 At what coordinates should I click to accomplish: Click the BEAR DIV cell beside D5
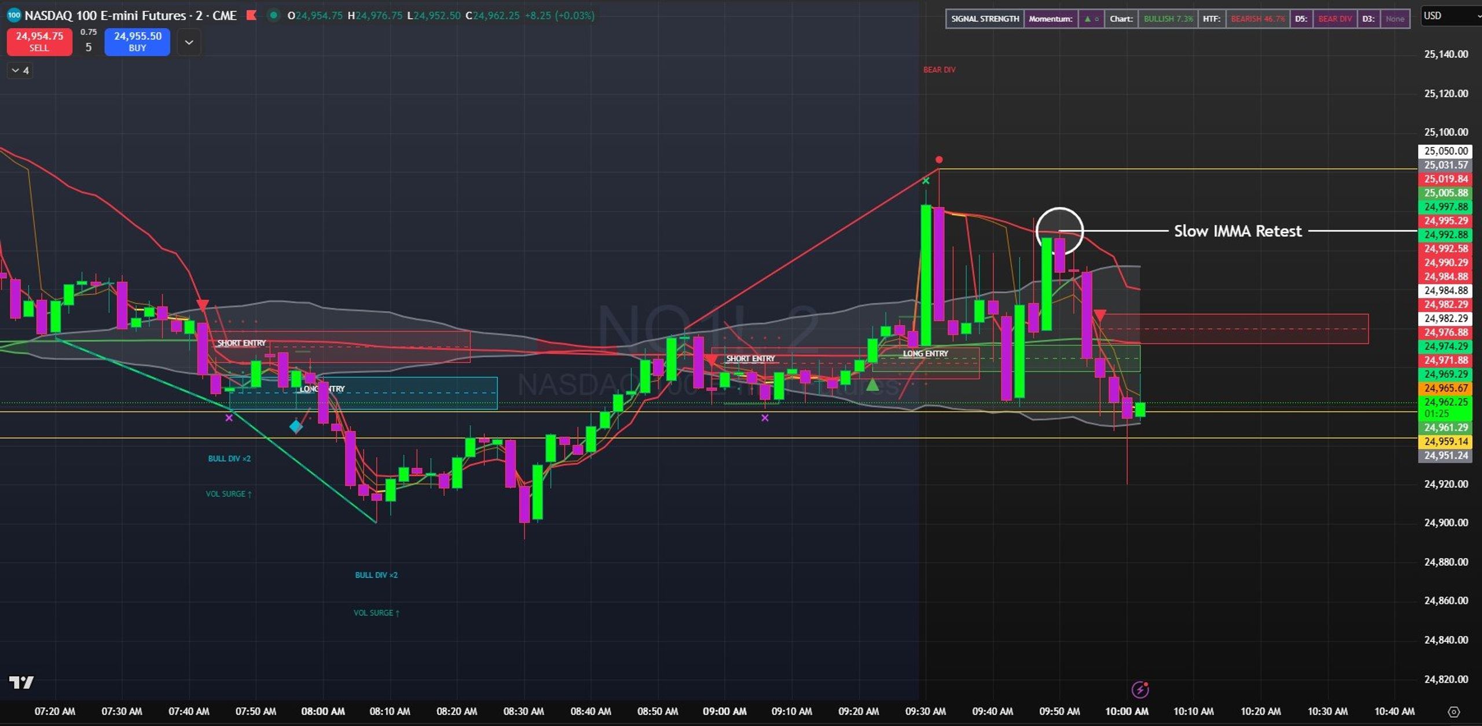[x=1335, y=19]
